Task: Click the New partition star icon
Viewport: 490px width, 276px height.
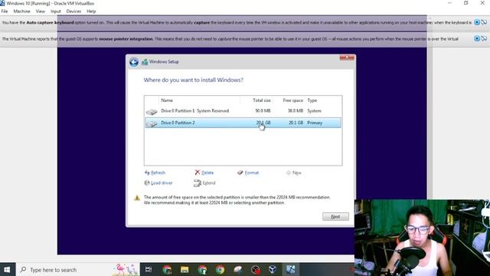Action: click(289, 172)
